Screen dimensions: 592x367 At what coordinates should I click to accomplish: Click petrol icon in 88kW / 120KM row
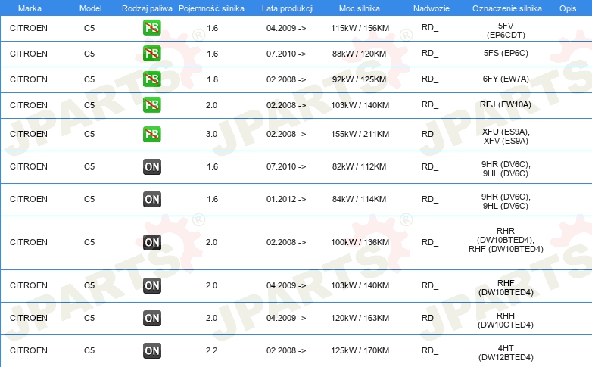click(x=151, y=53)
